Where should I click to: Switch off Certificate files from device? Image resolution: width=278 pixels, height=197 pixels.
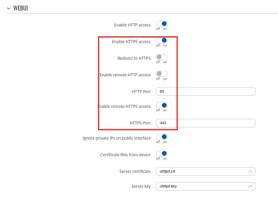click(162, 154)
